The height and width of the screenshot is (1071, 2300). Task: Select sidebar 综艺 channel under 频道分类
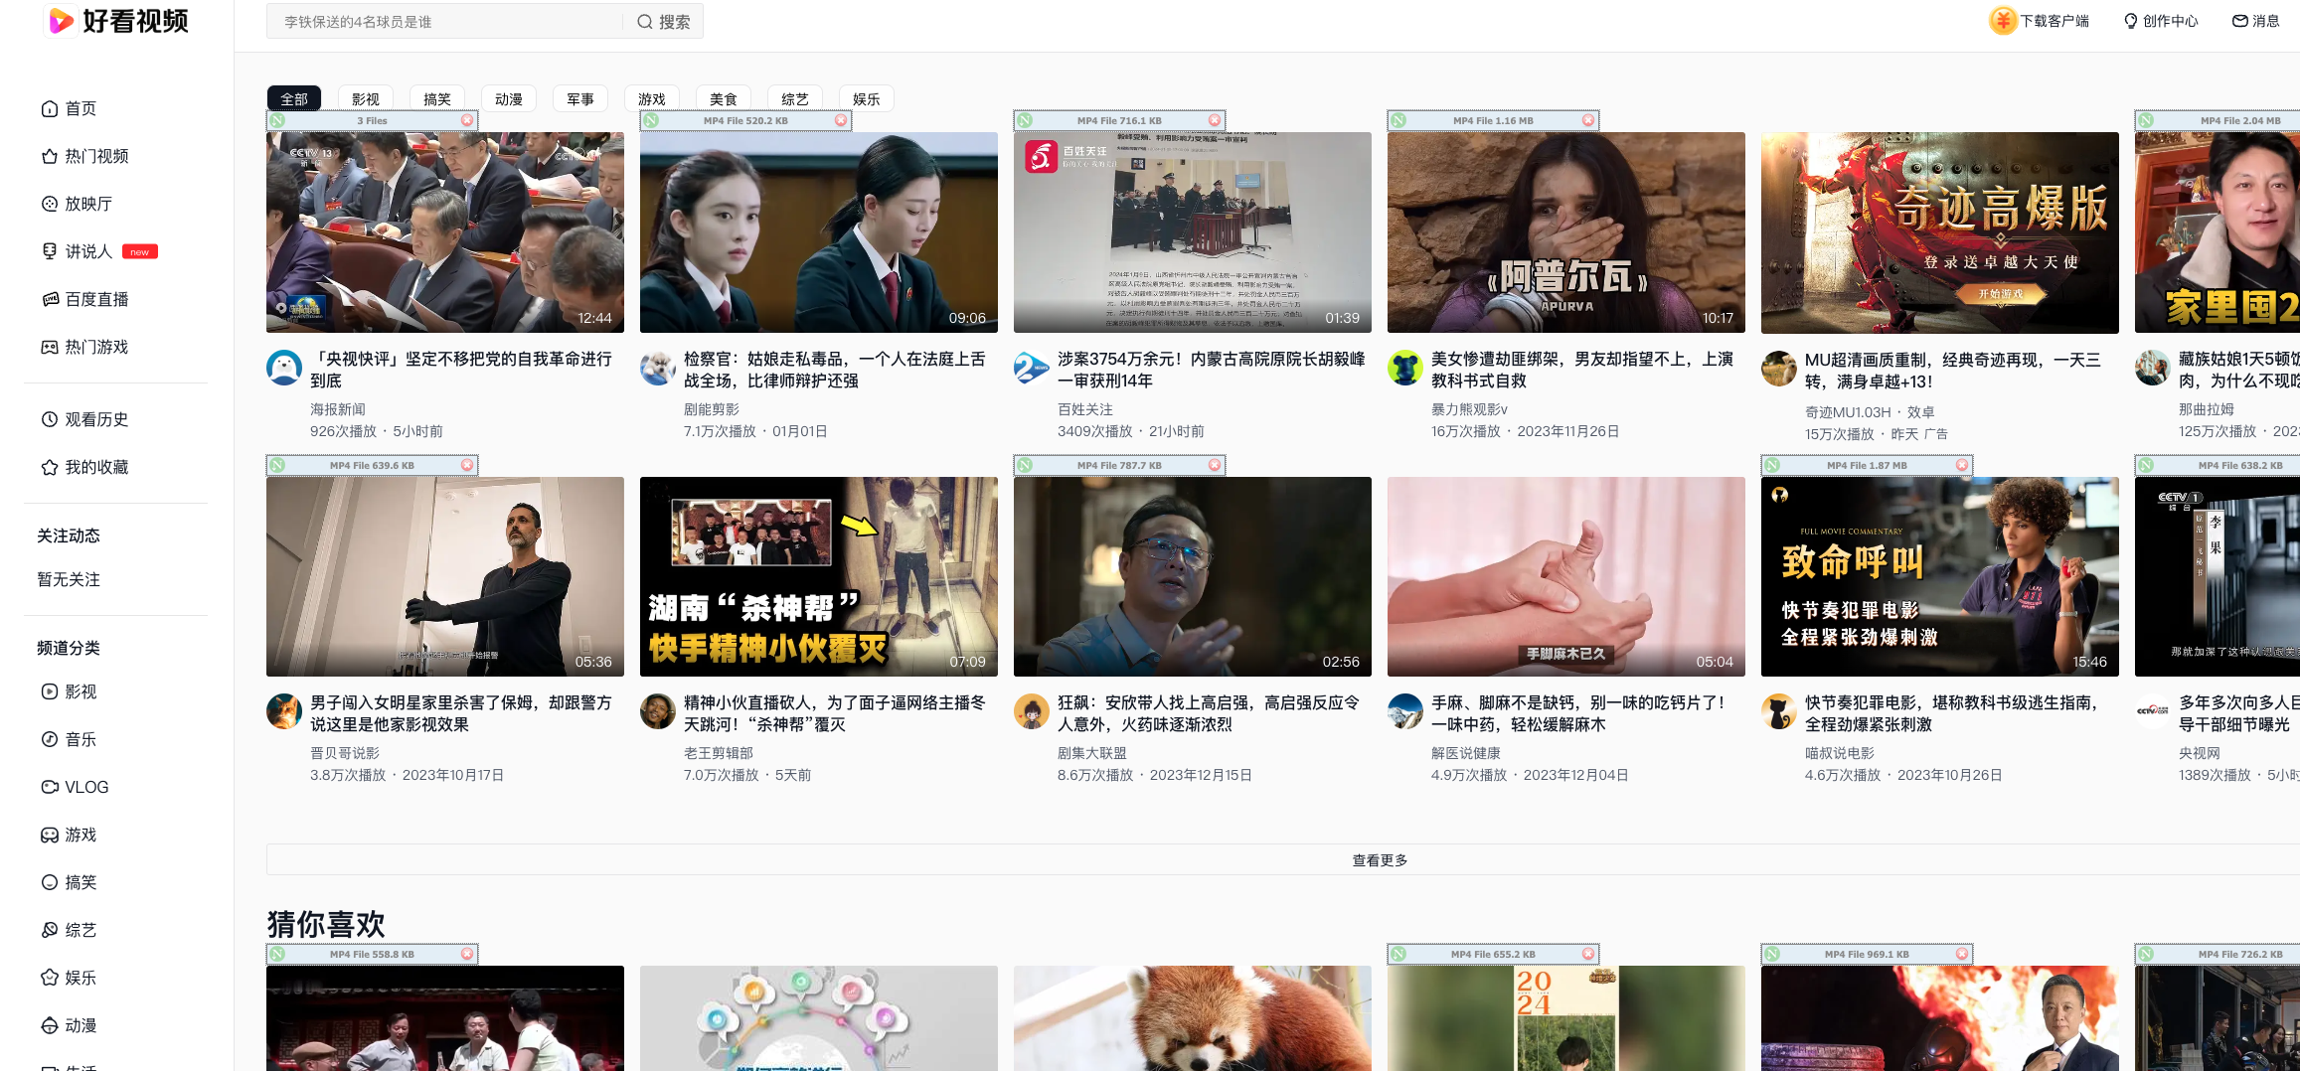[x=69, y=930]
